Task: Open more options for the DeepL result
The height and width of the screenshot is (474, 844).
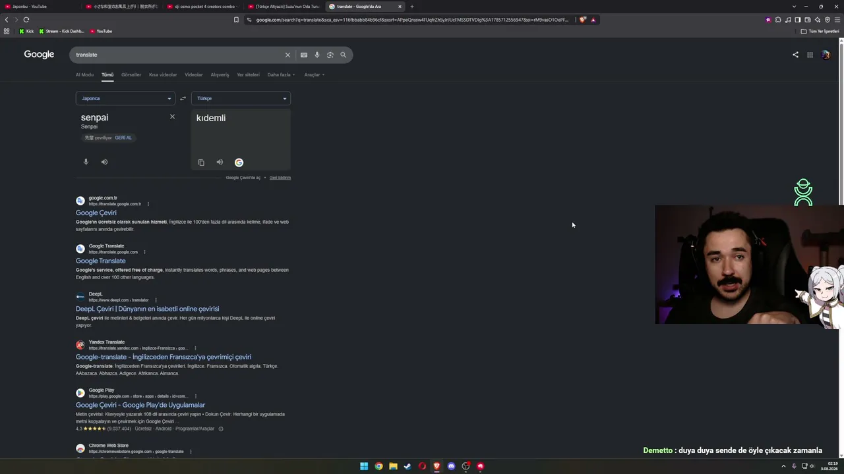Action: (x=156, y=300)
